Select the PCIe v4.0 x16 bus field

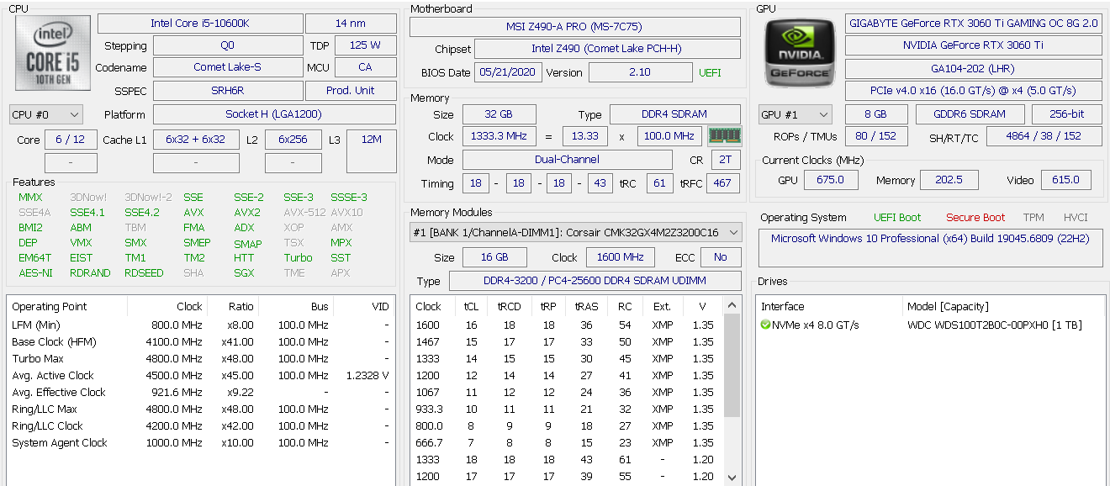[974, 91]
